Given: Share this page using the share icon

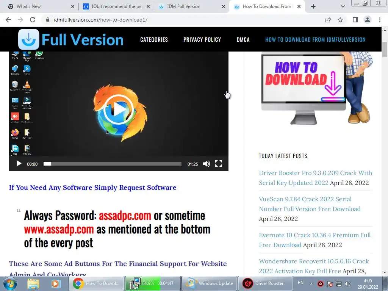Looking at the screenshot, I should pos(328,20).
